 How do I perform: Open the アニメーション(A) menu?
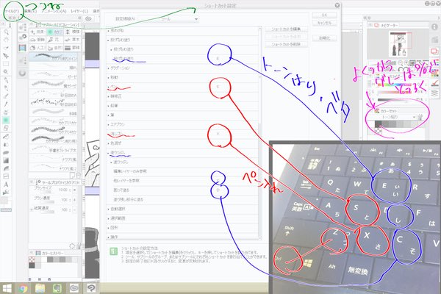[x=54, y=11]
